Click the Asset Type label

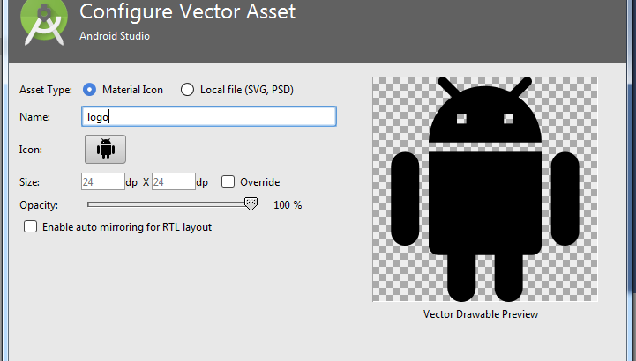[46, 90]
